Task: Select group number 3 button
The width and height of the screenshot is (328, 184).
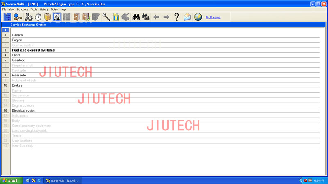Action: click(x=5, y=50)
